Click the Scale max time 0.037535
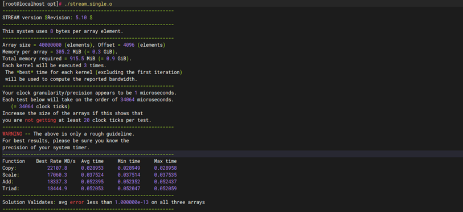463x212 pixels. coord(165,175)
